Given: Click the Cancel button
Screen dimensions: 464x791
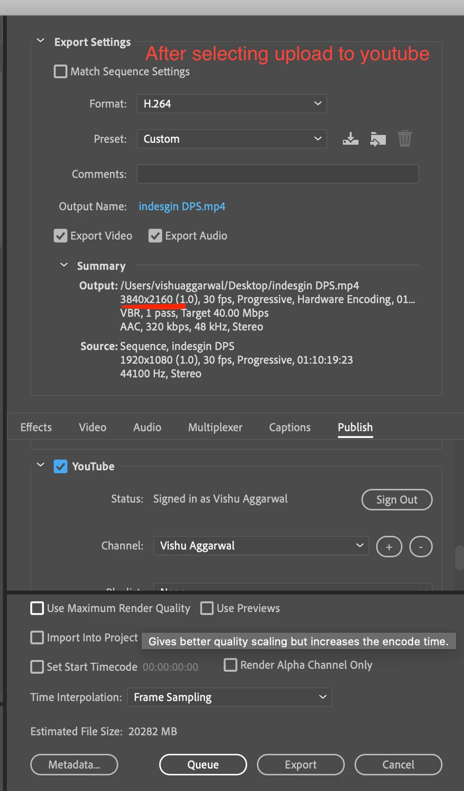Looking at the screenshot, I should (x=399, y=765).
